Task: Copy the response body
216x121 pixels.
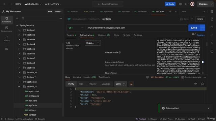Action: click(x=196, y=84)
